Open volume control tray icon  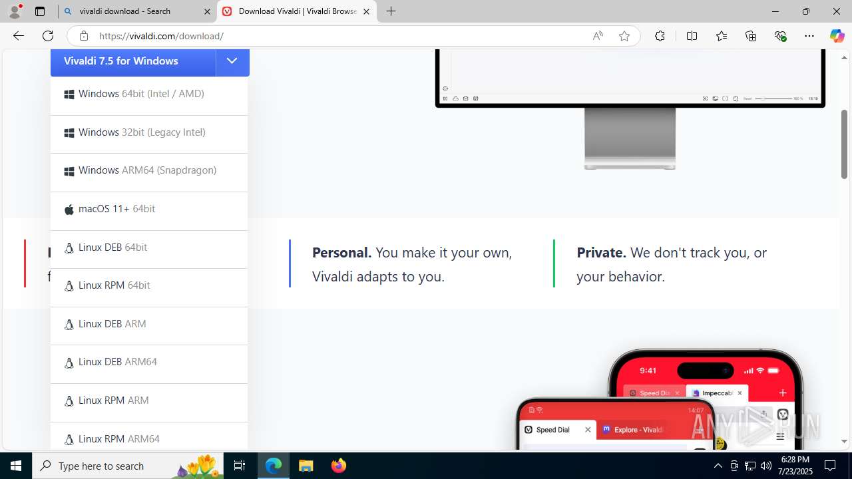[x=765, y=466]
